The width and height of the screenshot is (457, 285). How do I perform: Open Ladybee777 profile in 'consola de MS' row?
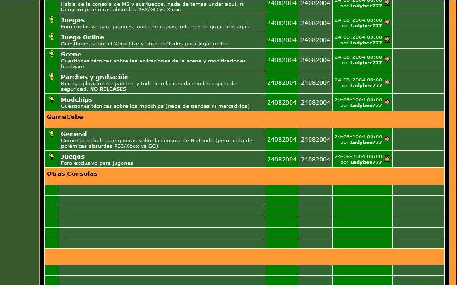click(366, 6)
